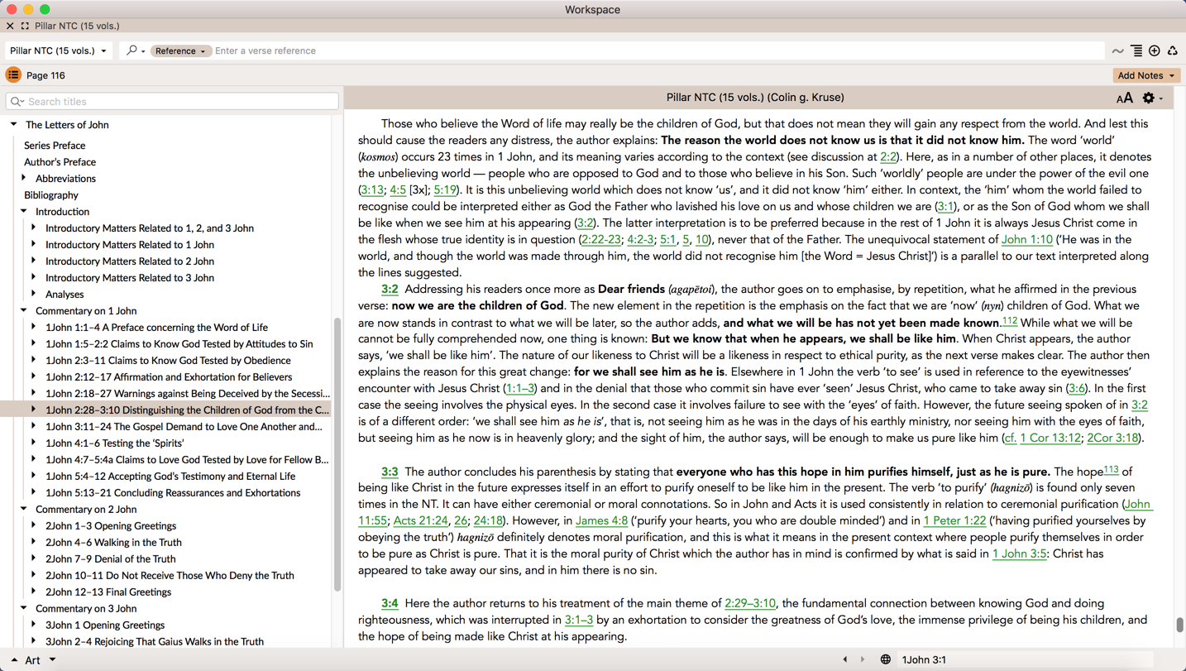Select 1John 5:13–21 Concluding Reassurances and Exhortations

[173, 493]
